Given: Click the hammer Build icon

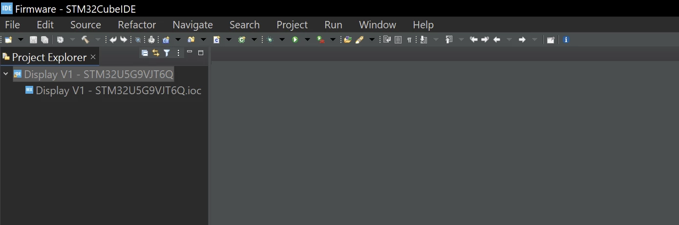Looking at the screenshot, I should [x=85, y=40].
